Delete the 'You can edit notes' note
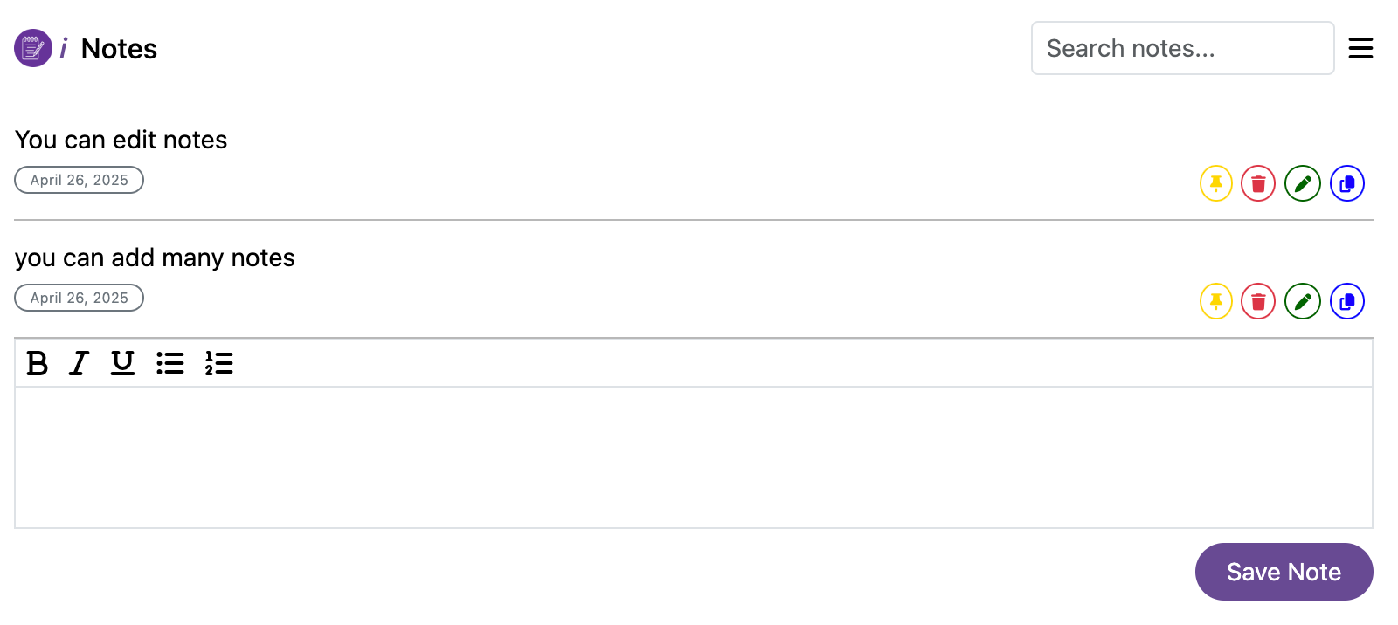Viewport: 1398px width, 625px height. point(1258,183)
